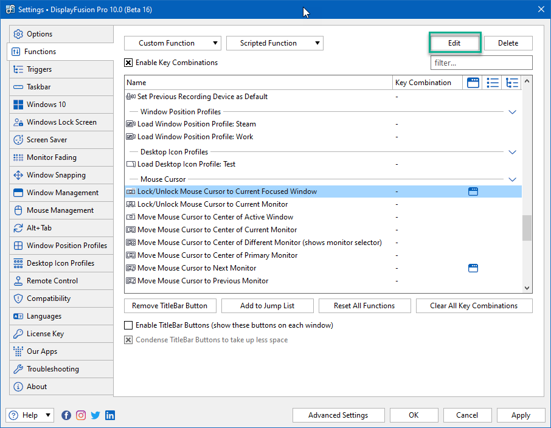Select the Alt+Tab settings tab
The width and height of the screenshot is (551, 428).
[61, 228]
